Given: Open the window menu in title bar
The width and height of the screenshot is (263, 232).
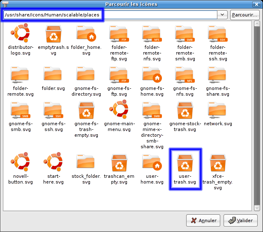Looking at the screenshot, I should point(5,4).
